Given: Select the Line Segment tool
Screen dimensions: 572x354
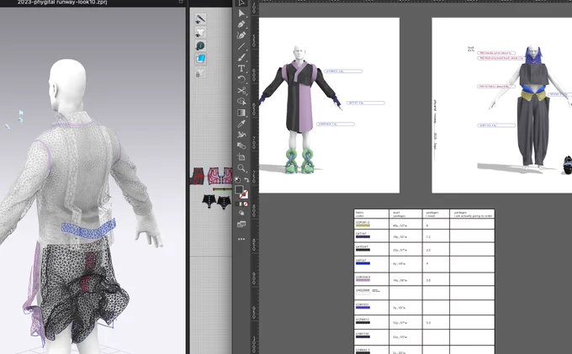Looking at the screenshot, I should [241, 46].
